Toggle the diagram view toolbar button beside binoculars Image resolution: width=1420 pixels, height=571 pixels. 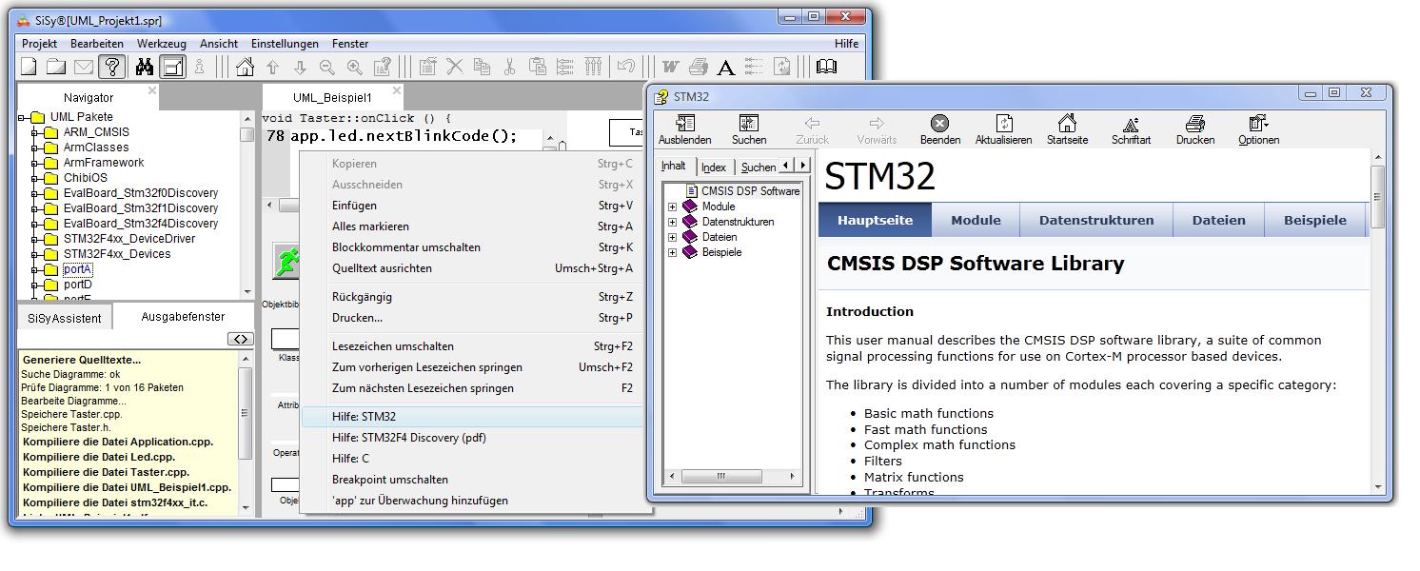click(172, 67)
